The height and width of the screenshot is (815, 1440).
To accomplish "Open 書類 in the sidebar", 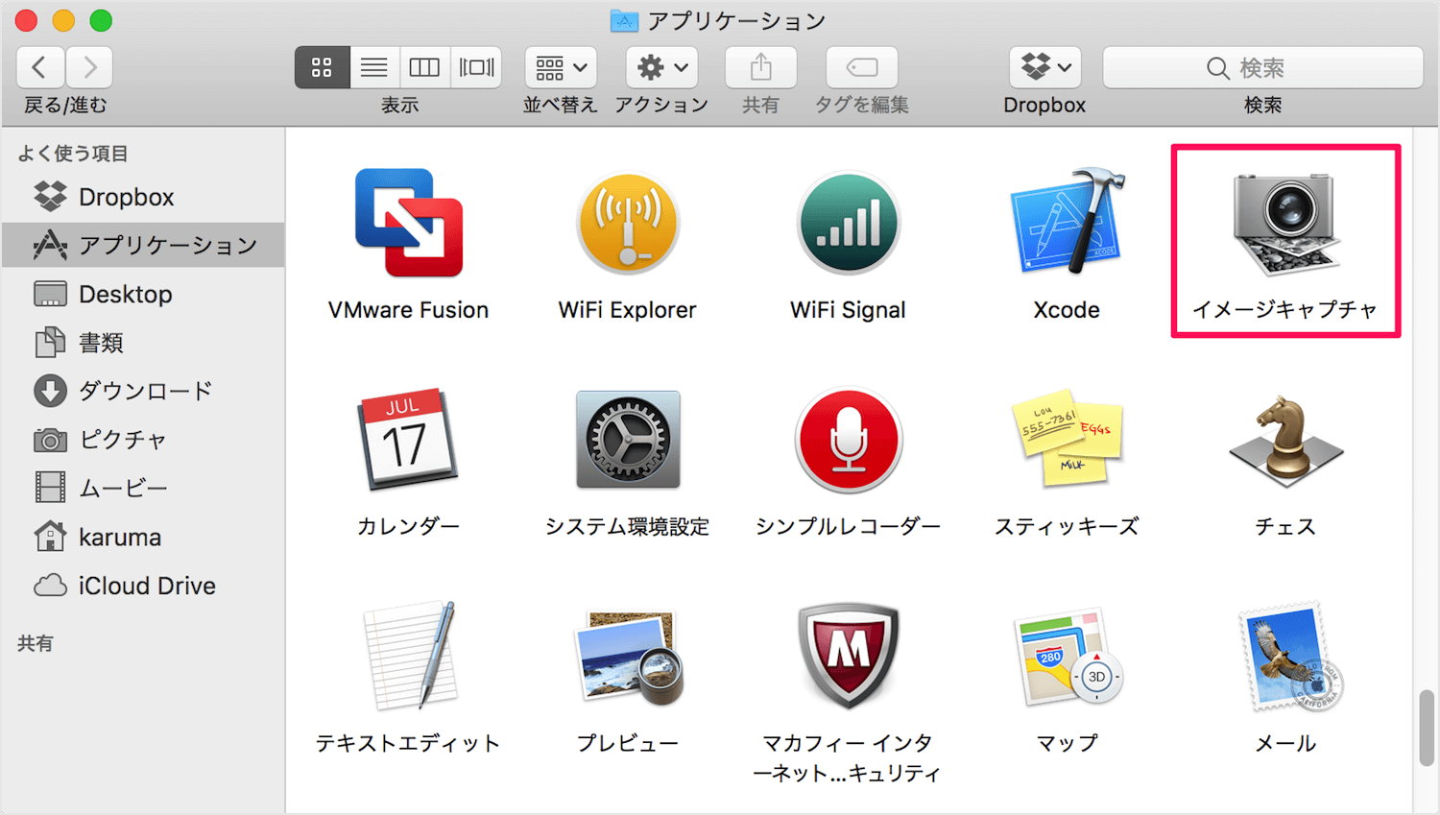I will coord(144,343).
